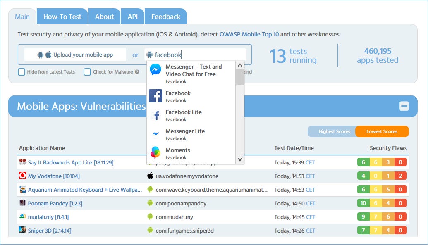
Task: Switch to the Main tab
Action: (x=22, y=17)
